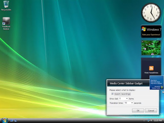Click Switch between windows quick launch icon
Viewport: 164px width, 123px height.
click(15, 121)
